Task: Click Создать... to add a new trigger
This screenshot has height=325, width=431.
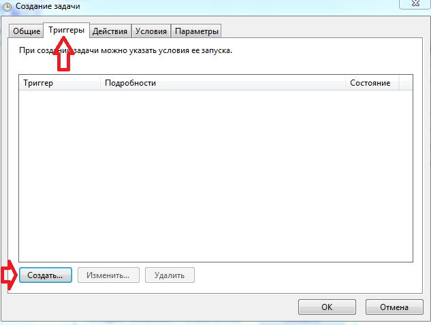Action: [46, 275]
